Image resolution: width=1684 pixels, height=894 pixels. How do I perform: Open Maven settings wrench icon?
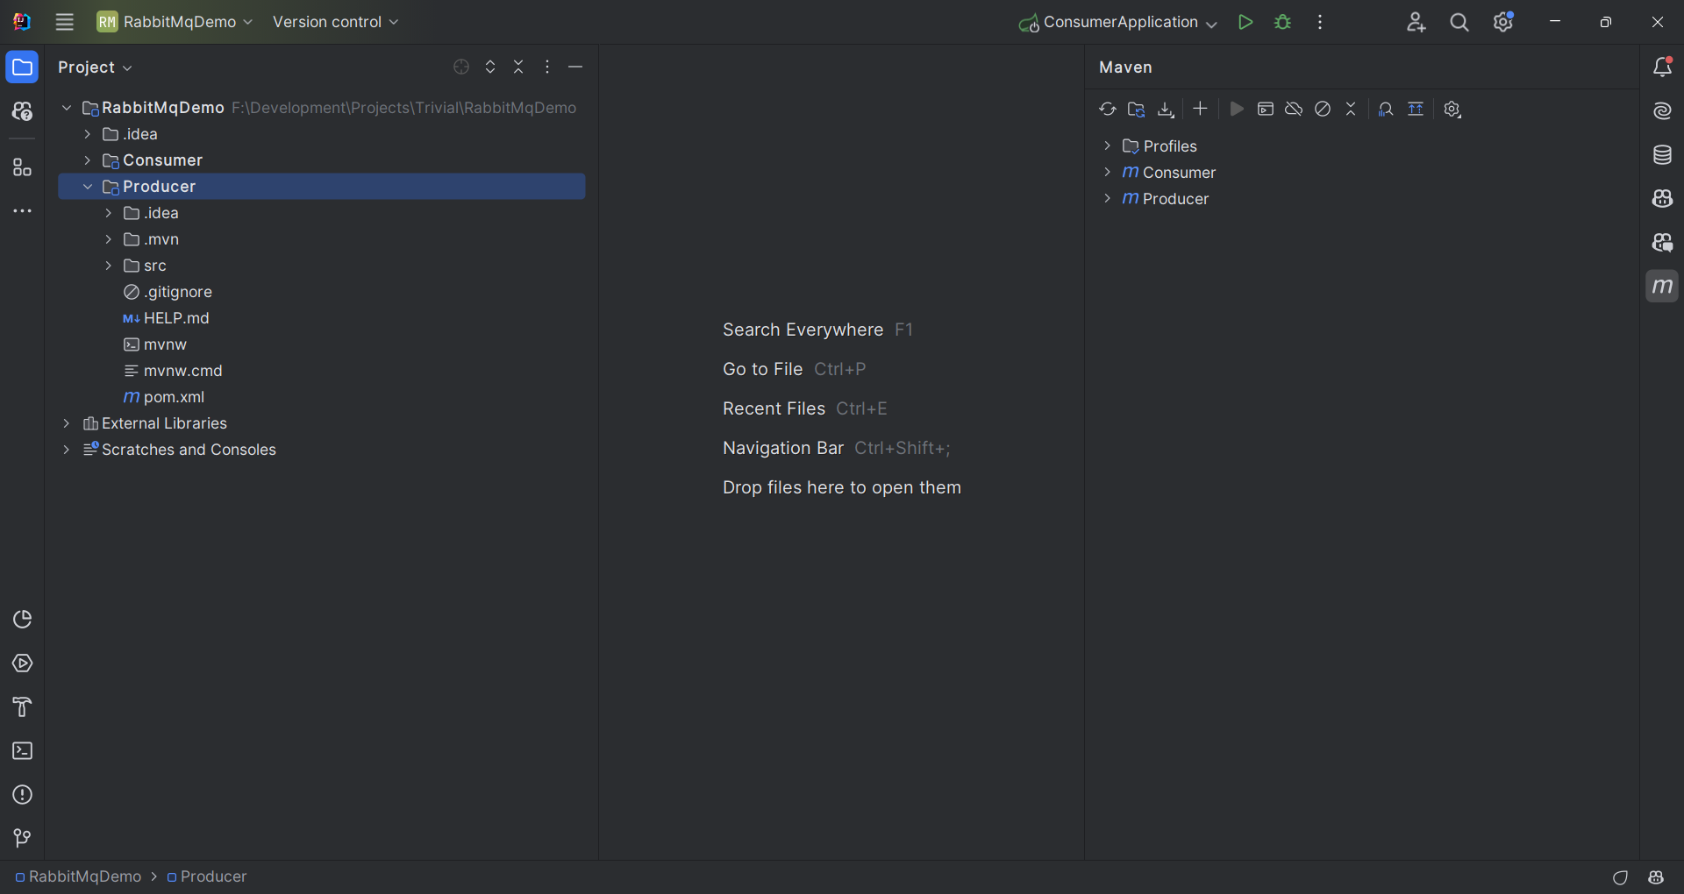point(1452,110)
